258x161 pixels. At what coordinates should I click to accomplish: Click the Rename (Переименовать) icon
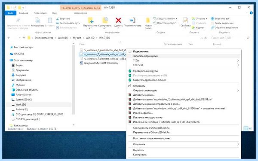[132, 20]
